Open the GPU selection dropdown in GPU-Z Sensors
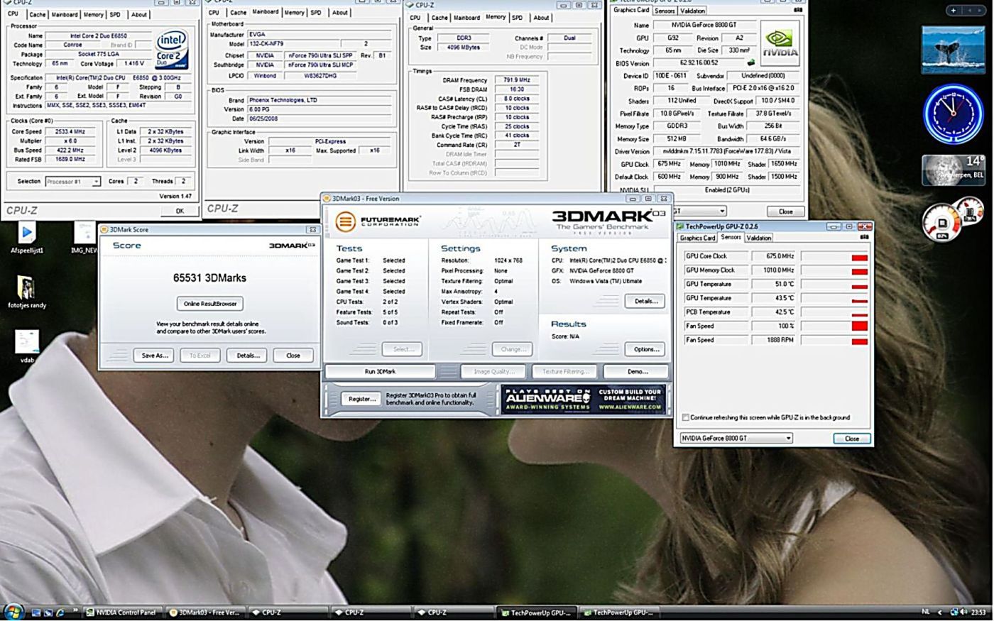The height and width of the screenshot is (621, 994). tap(736, 439)
